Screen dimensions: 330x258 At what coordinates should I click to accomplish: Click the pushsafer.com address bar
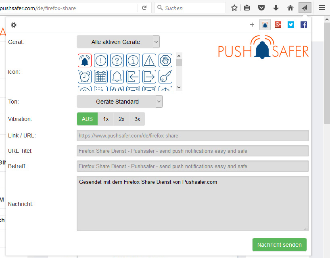tap(69, 8)
